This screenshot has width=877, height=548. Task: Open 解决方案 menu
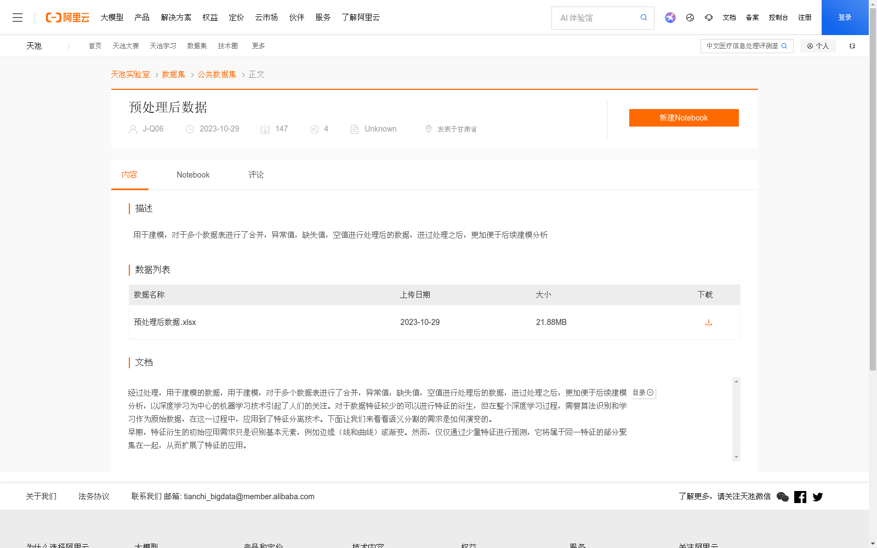(176, 18)
